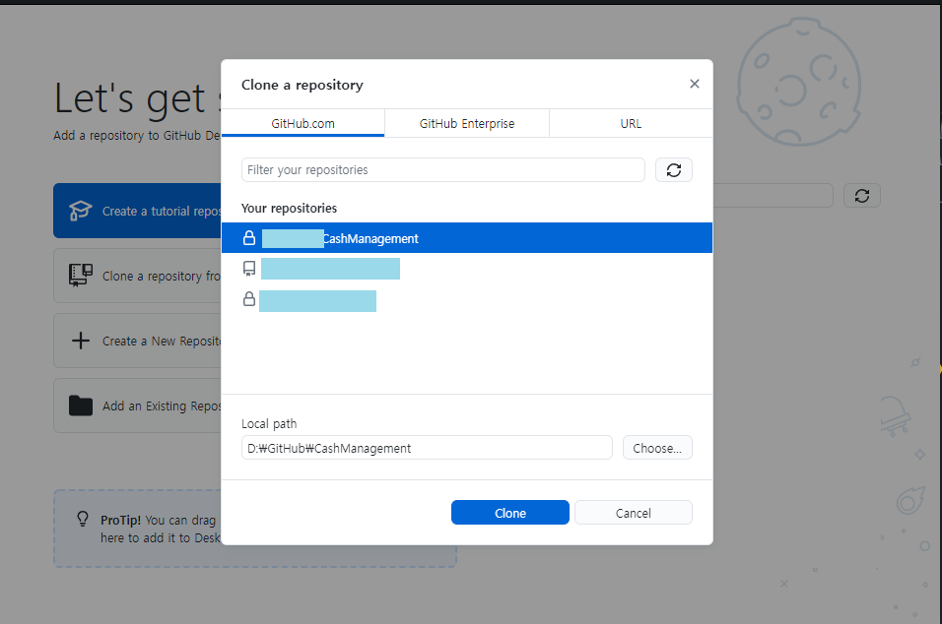
Task: Click lock icon of CashManagement repository
Action: [248, 237]
